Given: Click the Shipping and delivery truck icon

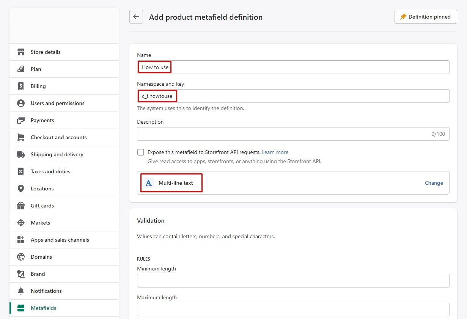Looking at the screenshot, I should 21,154.
